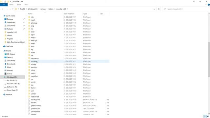Switch to Large icons view in status bar
The width and height of the screenshot is (210, 118).
(208, 116)
